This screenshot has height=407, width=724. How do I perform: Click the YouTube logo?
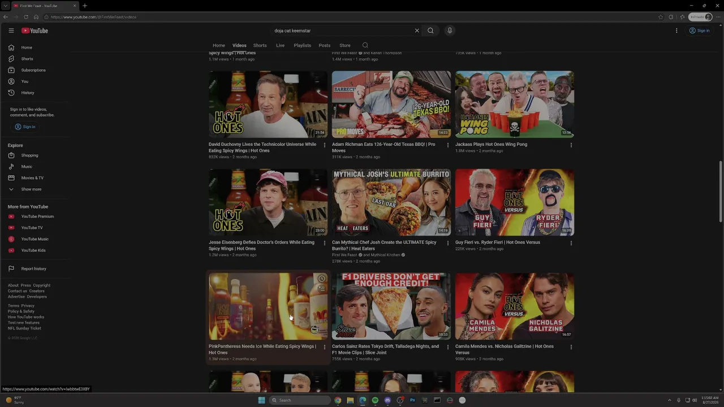tap(35, 31)
